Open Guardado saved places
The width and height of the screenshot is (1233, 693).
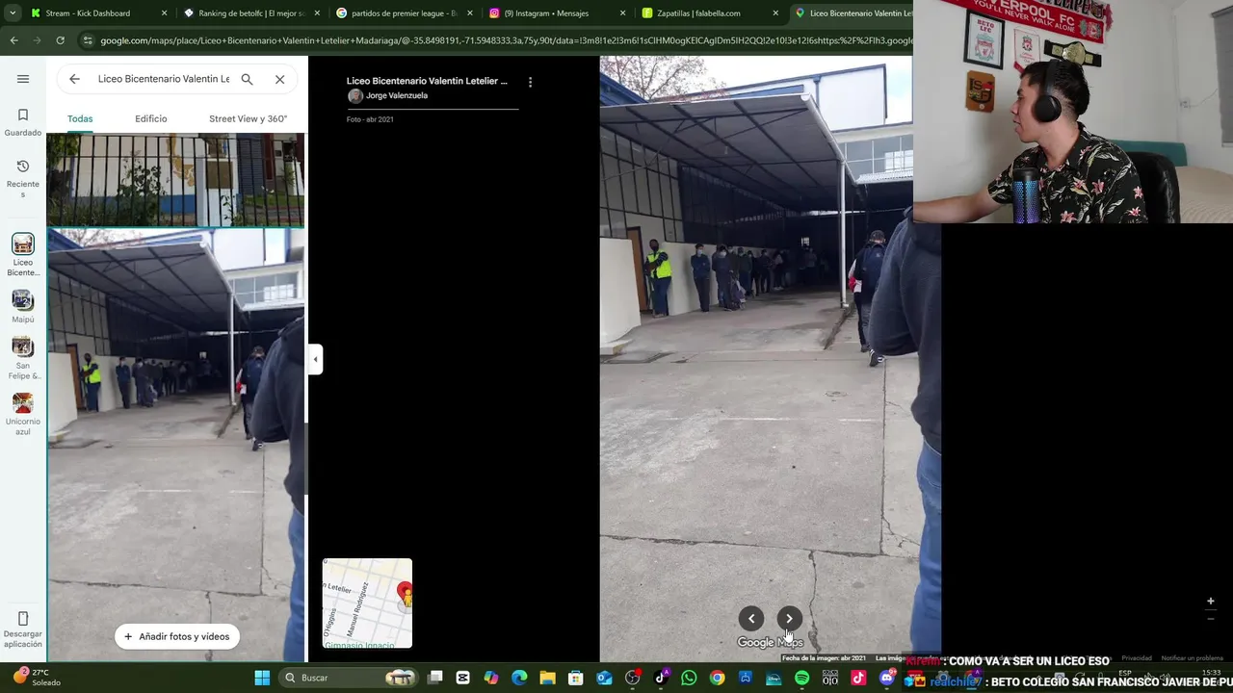click(23, 122)
